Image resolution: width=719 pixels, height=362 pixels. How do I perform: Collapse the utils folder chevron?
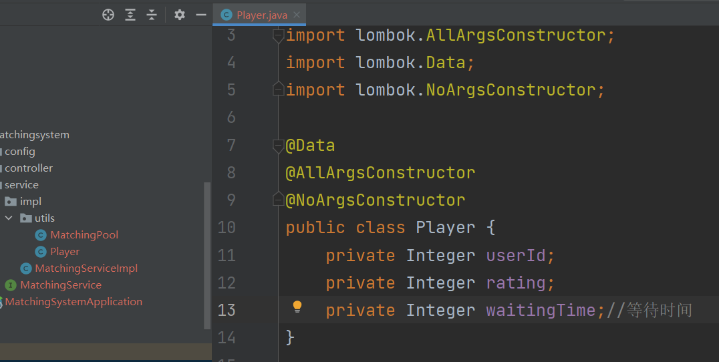[x=9, y=218]
